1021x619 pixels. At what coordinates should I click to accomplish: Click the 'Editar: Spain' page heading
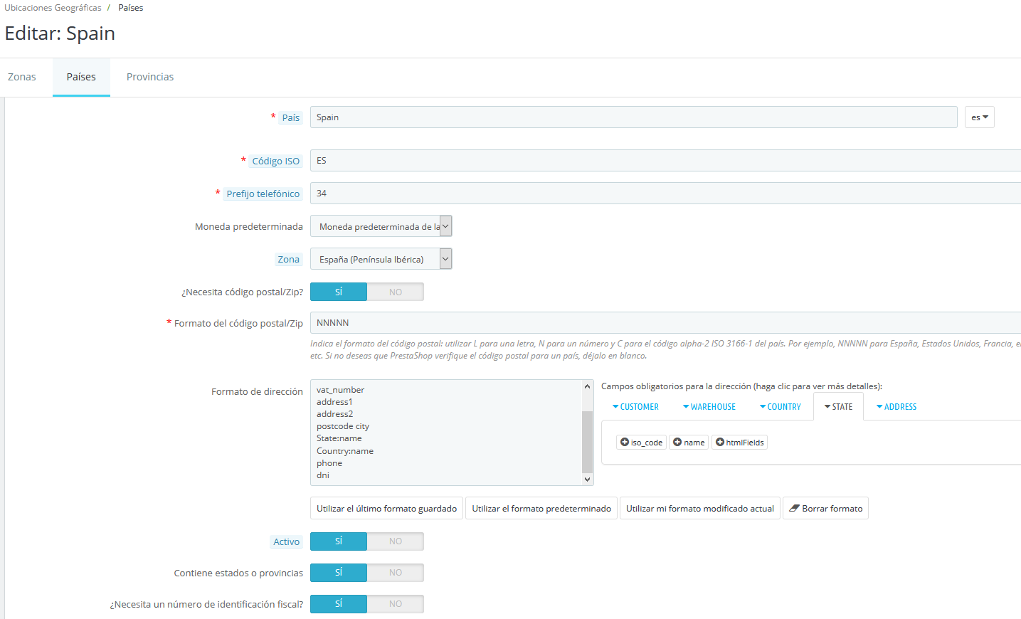60,33
